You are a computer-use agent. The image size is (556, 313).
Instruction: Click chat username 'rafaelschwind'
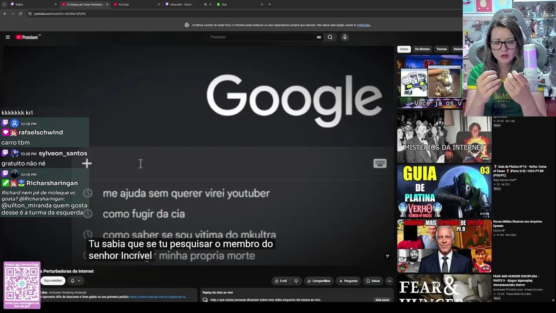[x=40, y=132]
